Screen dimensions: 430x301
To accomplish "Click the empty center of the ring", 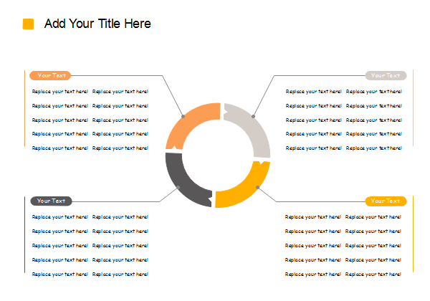I will 218,156.
